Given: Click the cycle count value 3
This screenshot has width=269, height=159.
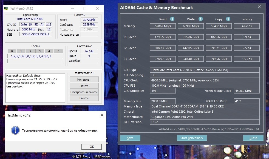Looking at the screenshot, I should pyautogui.click(x=89, y=56).
